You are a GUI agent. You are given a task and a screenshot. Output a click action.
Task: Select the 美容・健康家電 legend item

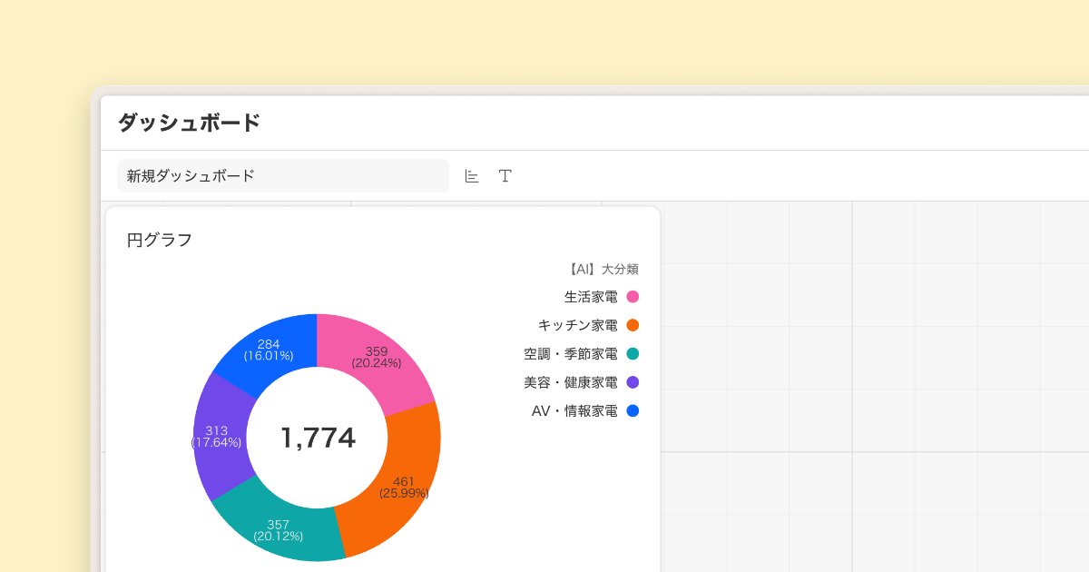point(582,382)
